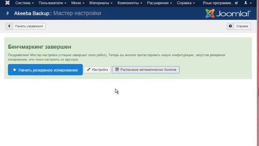Click the question mark help icon
Image resolution: width=259 pixels, height=146 pixels.
coord(230,26)
